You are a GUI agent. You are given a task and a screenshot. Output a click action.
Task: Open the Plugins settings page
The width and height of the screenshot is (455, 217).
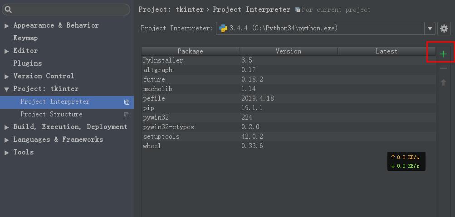pos(28,63)
